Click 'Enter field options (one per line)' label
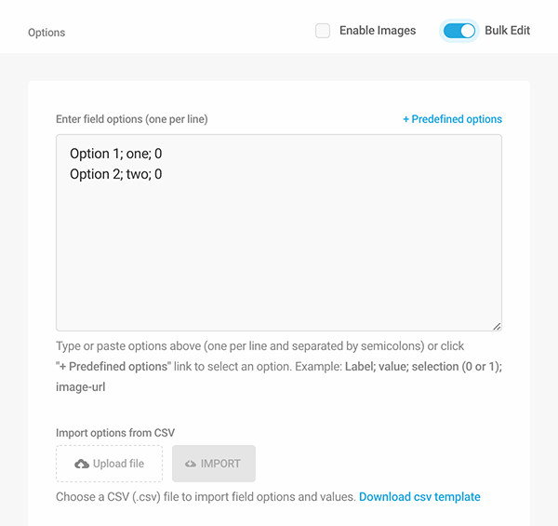 tap(131, 119)
